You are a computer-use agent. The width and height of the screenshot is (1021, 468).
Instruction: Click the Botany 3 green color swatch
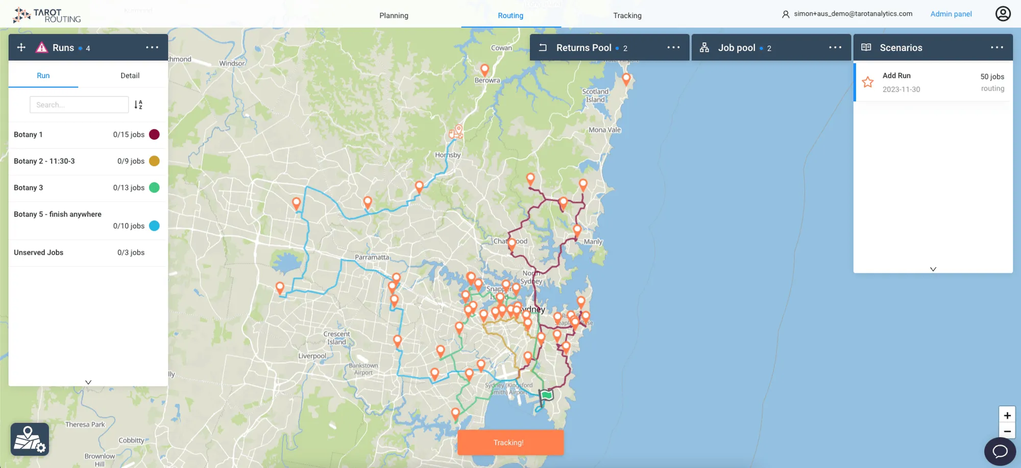154,188
